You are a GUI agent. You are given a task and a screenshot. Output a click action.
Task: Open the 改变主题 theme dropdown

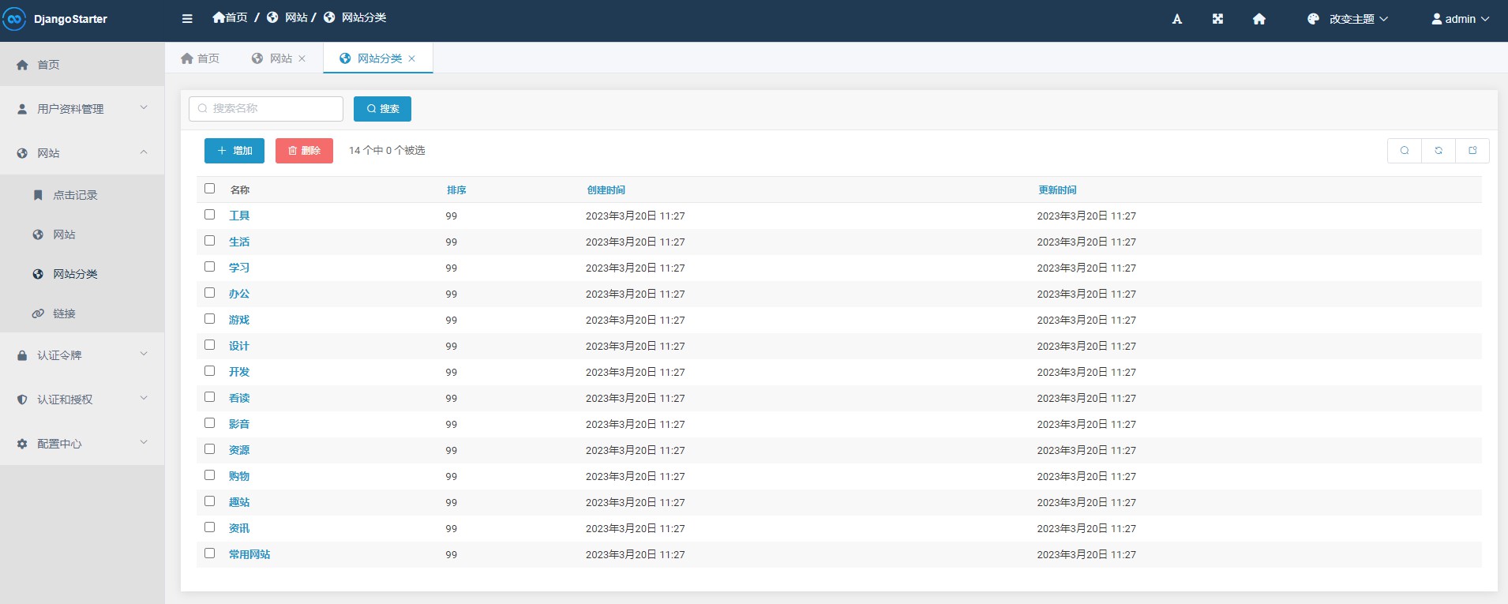1348,19
